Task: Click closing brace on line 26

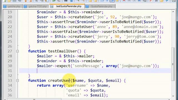Action: [29, 46]
